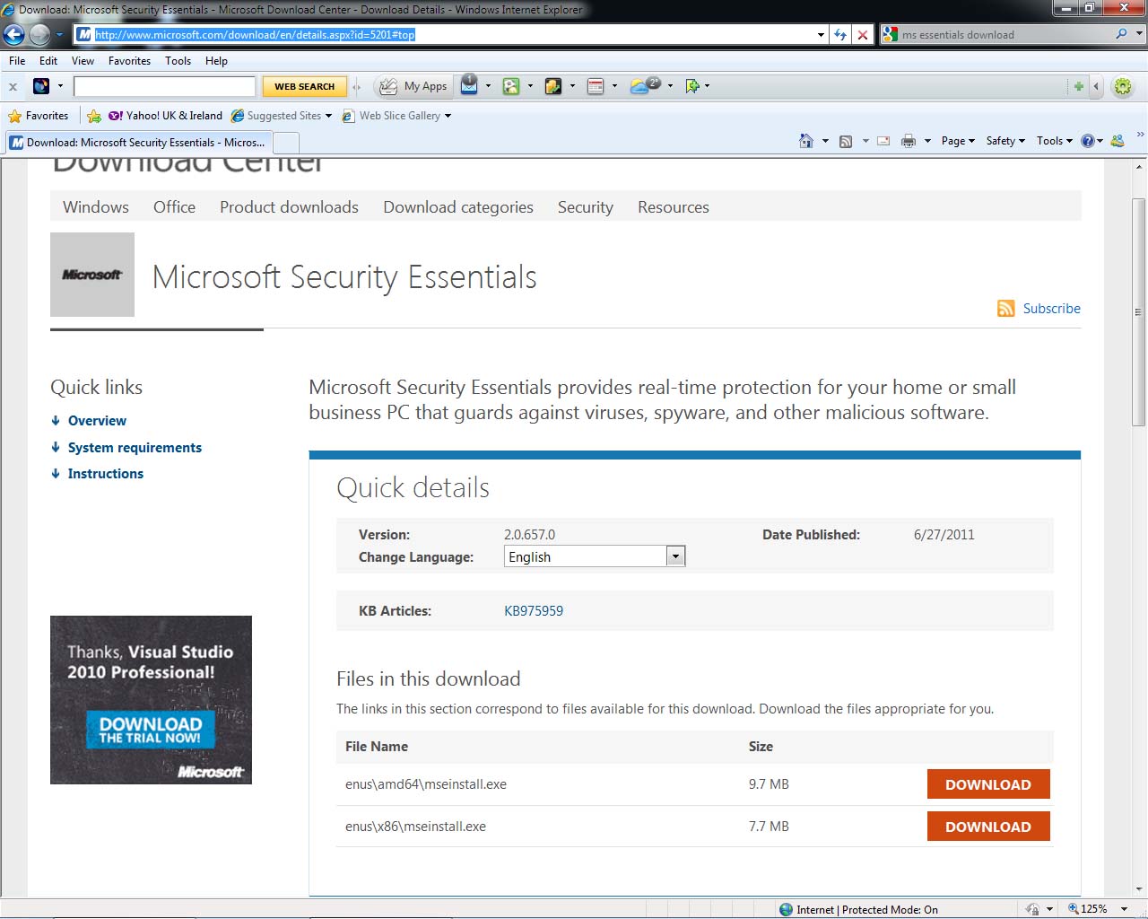Click the toolbar web search input field
The height and width of the screenshot is (919, 1148).
[165, 86]
